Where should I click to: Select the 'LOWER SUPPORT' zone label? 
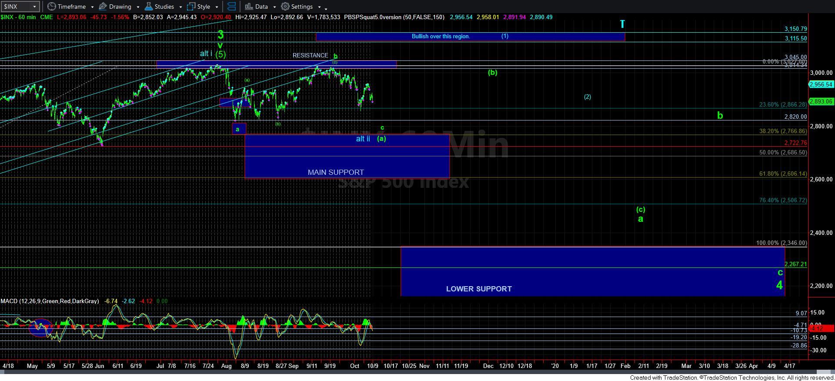[x=479, y=289]
